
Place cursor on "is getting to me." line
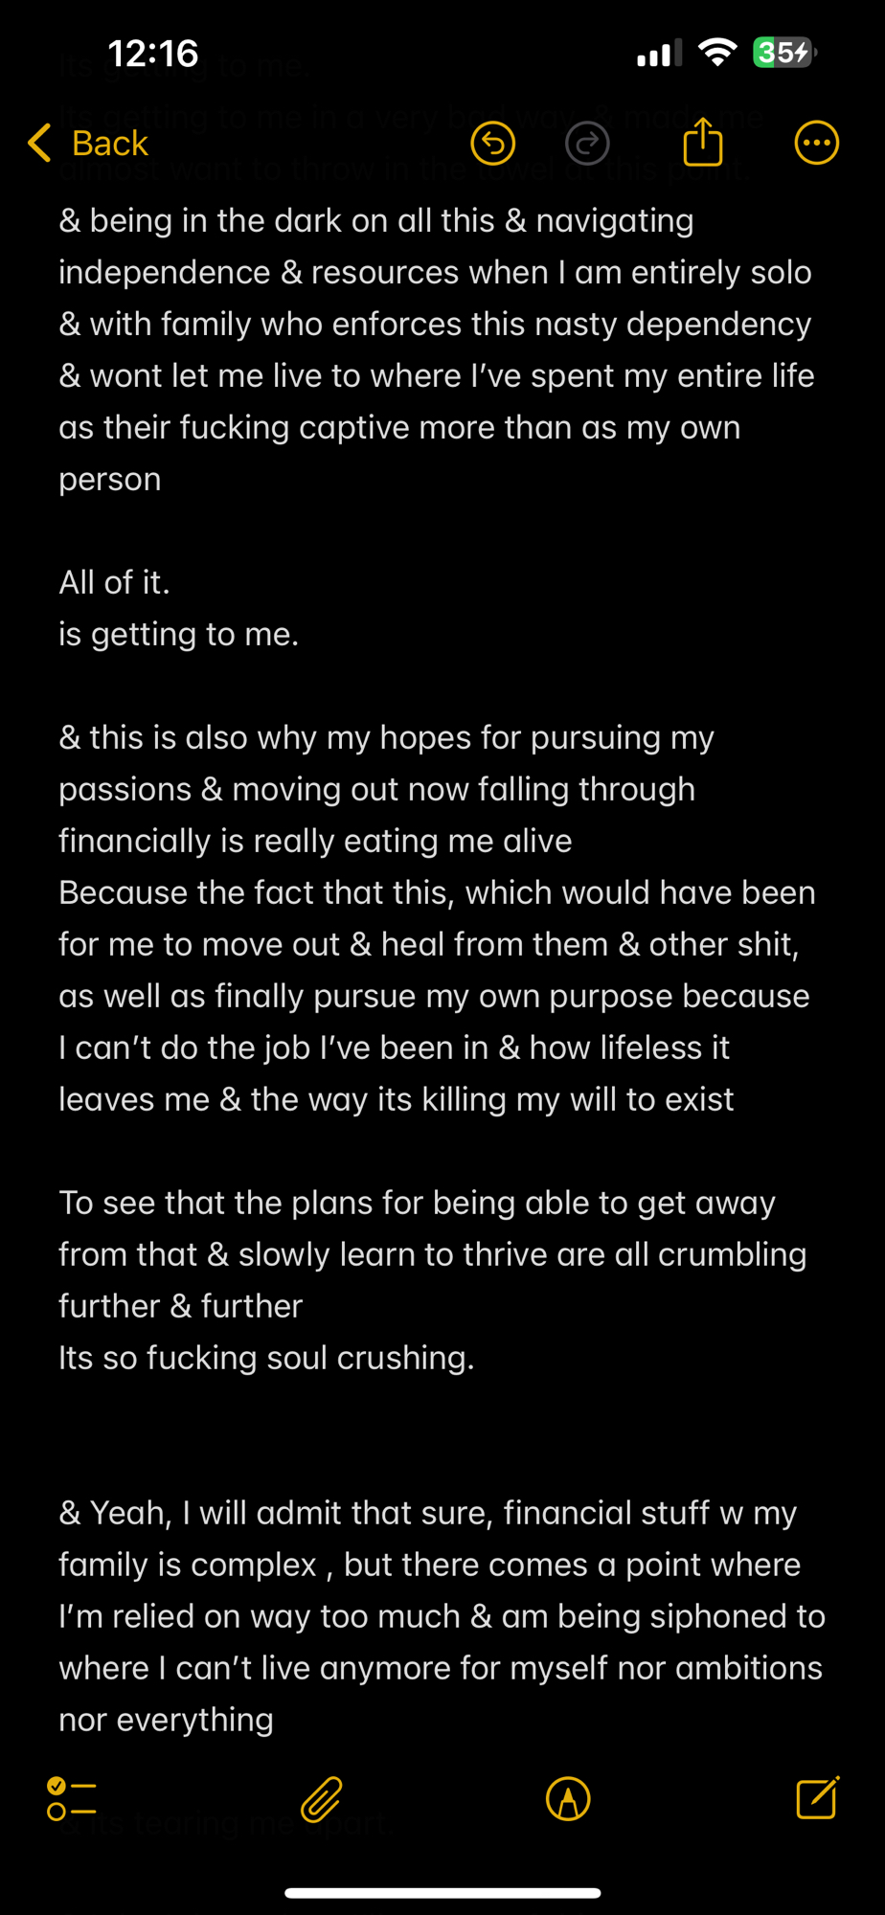178,634
